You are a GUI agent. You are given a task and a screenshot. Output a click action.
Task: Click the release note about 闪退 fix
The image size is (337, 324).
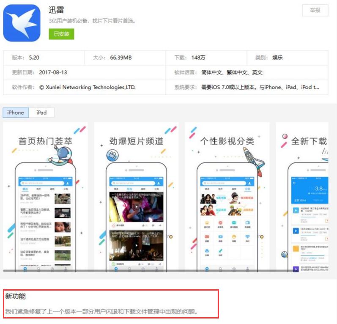coord(101,311)
